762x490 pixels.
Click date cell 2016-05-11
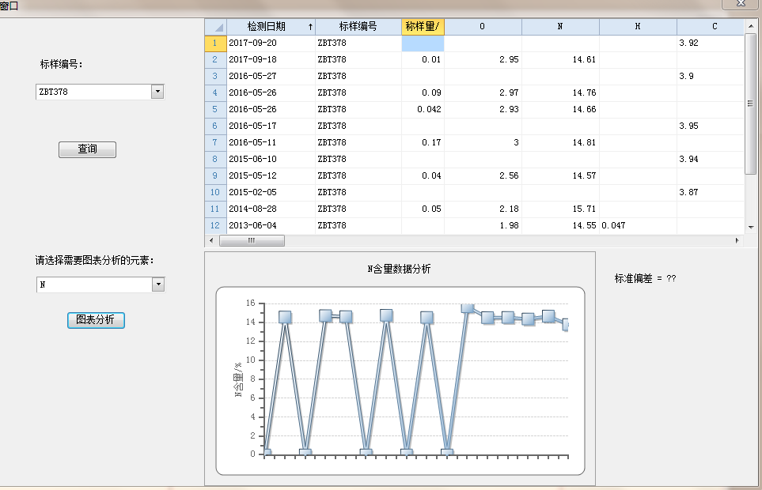point(271,142)
